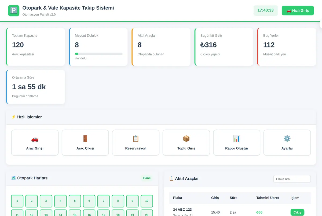Select parking spot 1 on the map
This screenshot has height=216, width=322.
point(17,201)
